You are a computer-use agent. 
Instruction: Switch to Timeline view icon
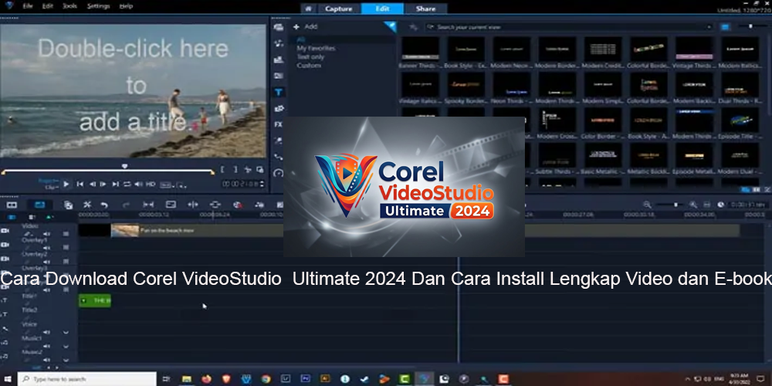[x=39, y=205]
